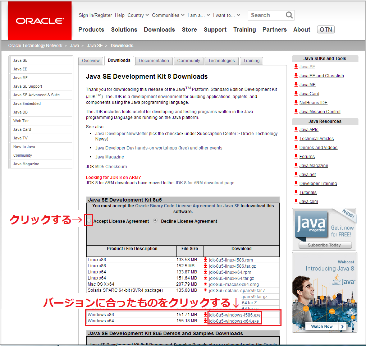The height and width of the screenshot is (346, 366).
Task: Click the Java DB sidebar item
Action: (41, 112)
